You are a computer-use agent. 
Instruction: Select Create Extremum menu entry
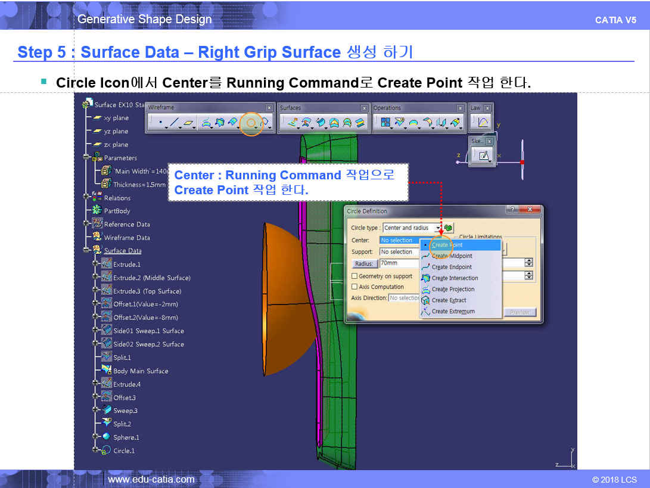point(453,312)
